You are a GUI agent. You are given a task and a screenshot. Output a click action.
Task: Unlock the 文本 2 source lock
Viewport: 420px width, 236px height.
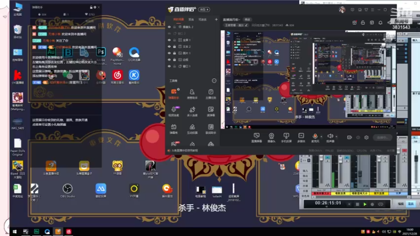click(174, 47)
